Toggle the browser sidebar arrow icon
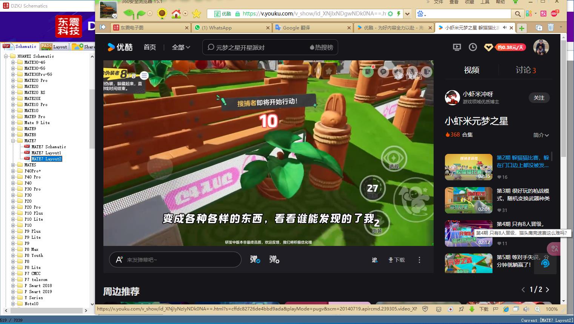Viewport: 574px width, 324px height. tap(103, 27)
